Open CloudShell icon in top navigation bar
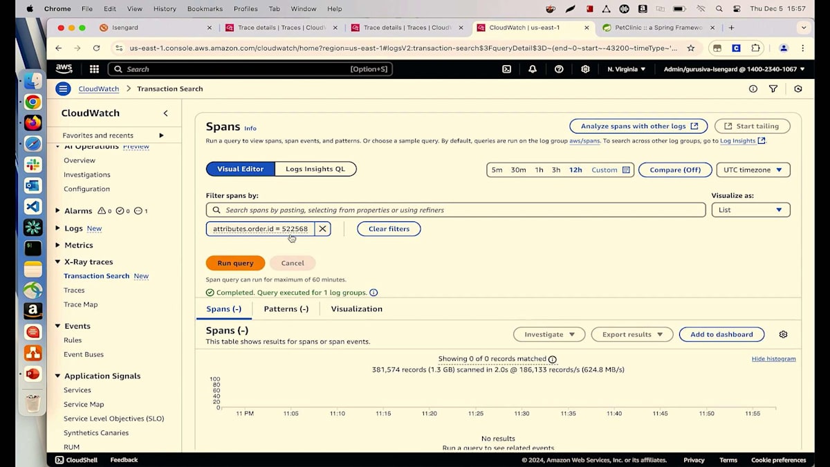This screenshot has width=830, height=467. pos(506,69)
